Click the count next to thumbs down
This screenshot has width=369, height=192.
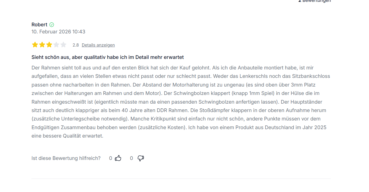131,158
